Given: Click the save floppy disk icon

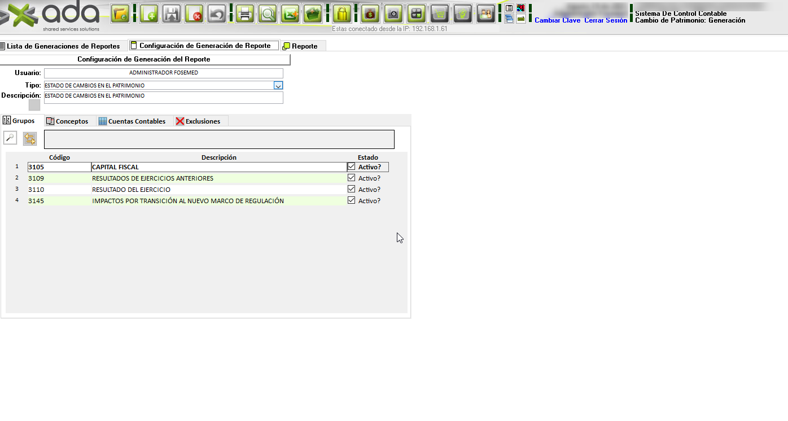Looking at the screenshot, I should click(x=172, y=14).
